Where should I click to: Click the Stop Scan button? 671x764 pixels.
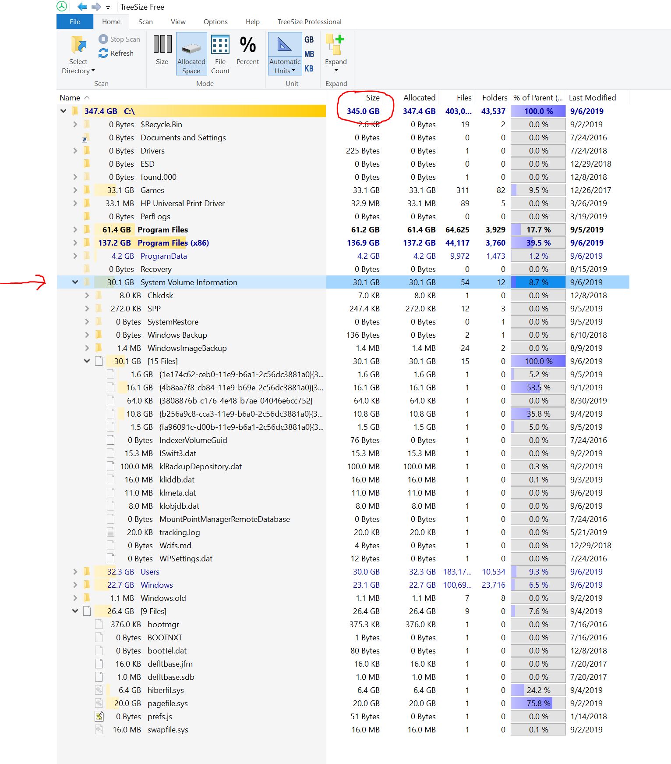(x=120, y=39)
